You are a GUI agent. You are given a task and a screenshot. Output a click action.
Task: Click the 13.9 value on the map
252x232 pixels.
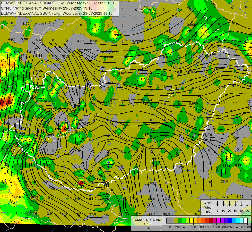pos(137,183)
